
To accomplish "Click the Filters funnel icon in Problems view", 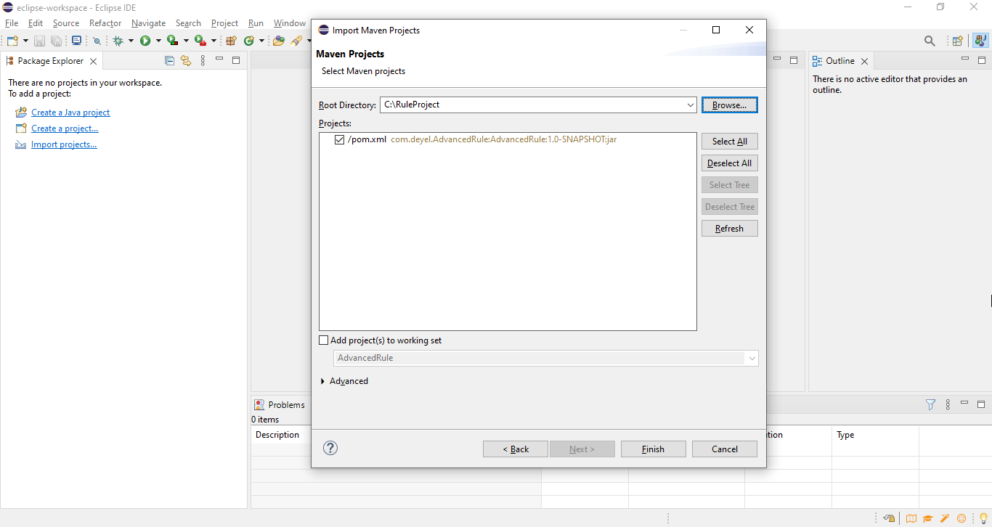I will tap(930, 405).
